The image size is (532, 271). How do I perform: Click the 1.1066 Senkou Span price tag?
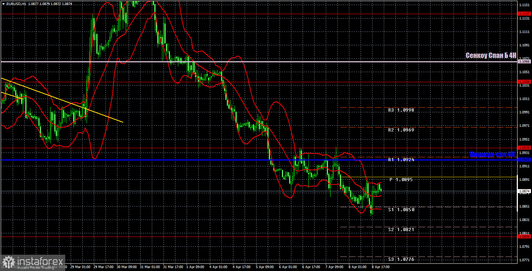tap(524, 62)
